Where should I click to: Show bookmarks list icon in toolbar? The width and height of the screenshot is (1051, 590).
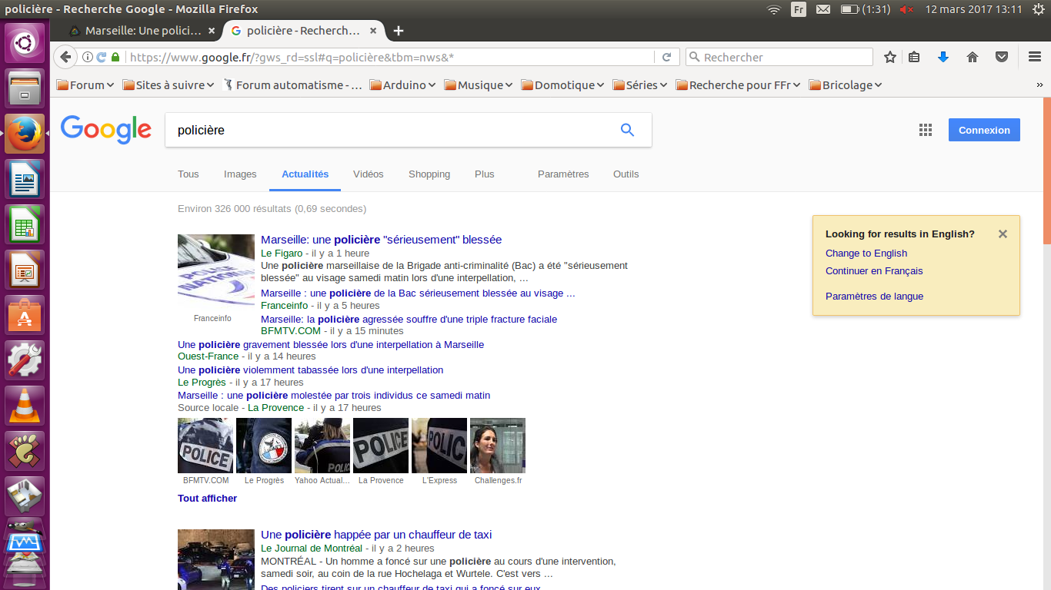pos(914,57)
